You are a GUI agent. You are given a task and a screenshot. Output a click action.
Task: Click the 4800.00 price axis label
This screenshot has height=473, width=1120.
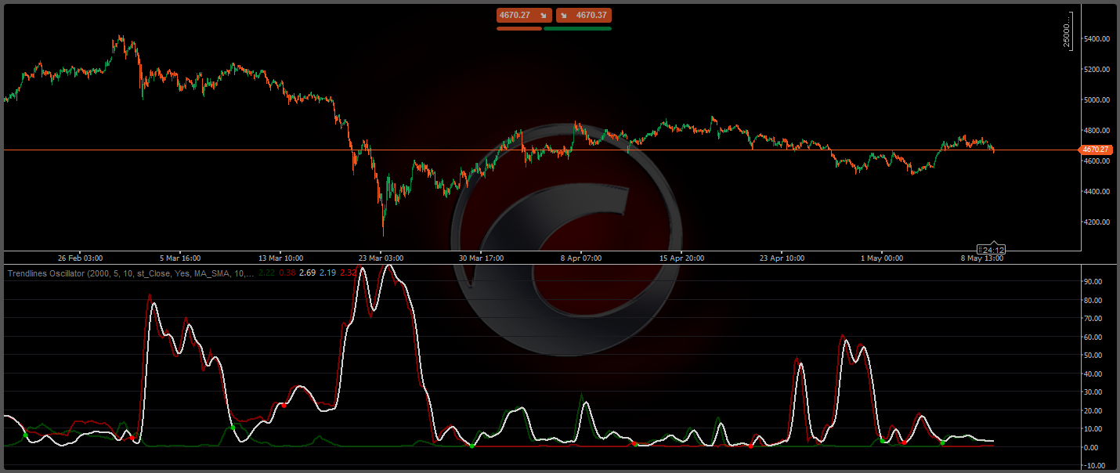tap(1097, 130)
